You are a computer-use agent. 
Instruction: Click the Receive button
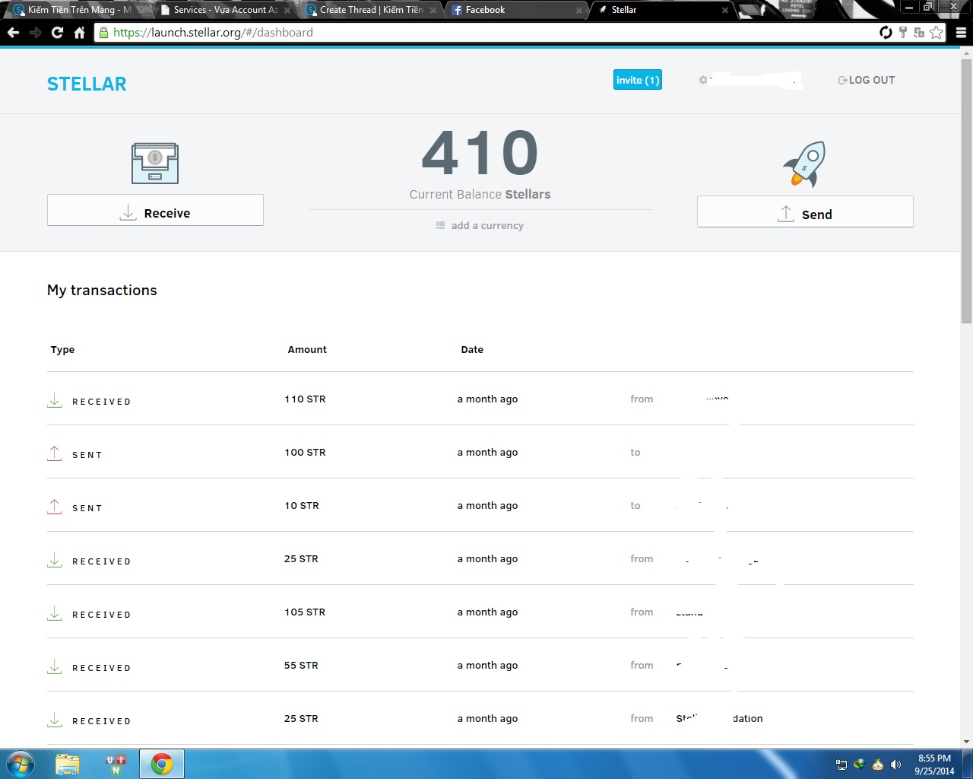tap(155, 210)
